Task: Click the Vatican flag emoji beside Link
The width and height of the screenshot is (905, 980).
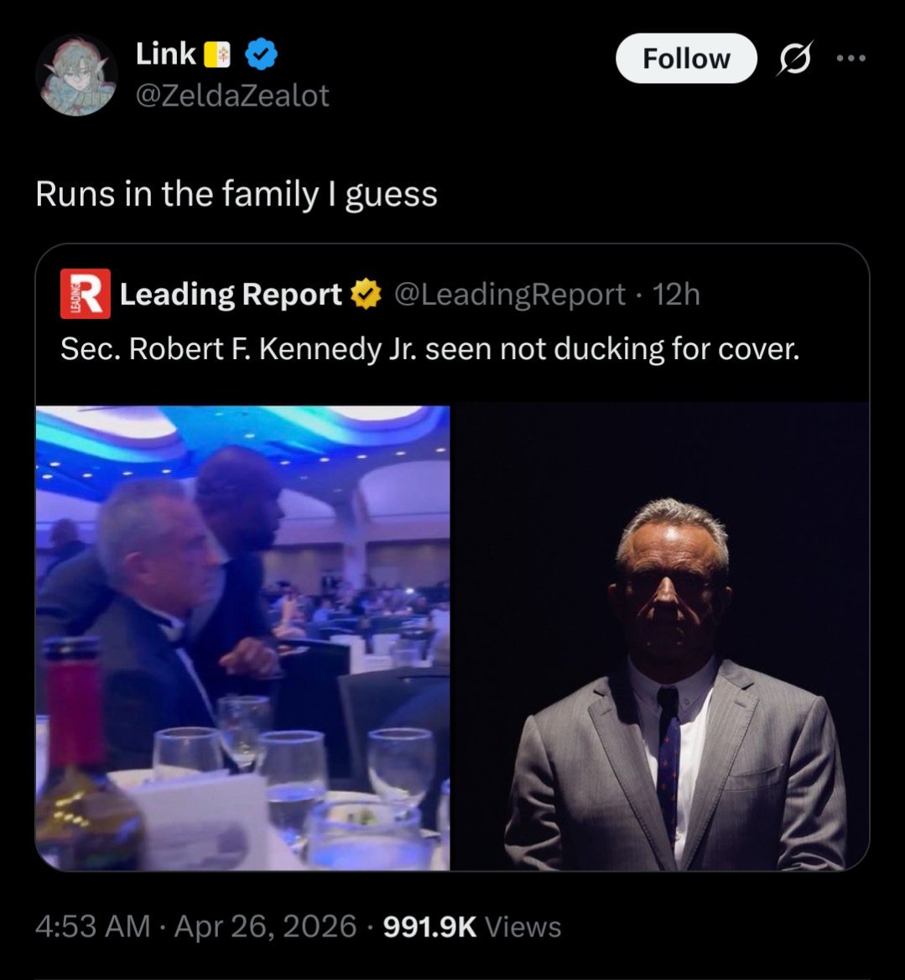Action: [217, 55]
